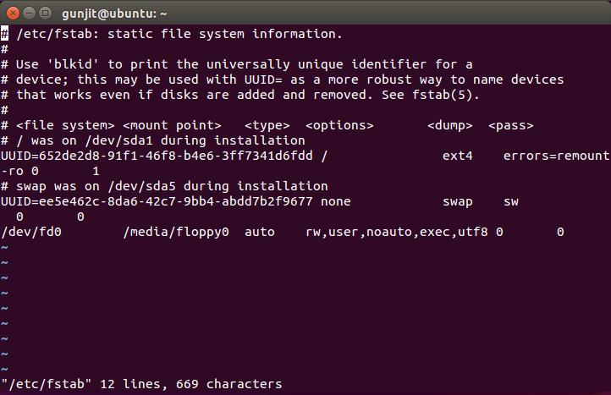Screen dimensions: 611x395
Task: Click the <pass> column header
Action: (x=511, y=125)
